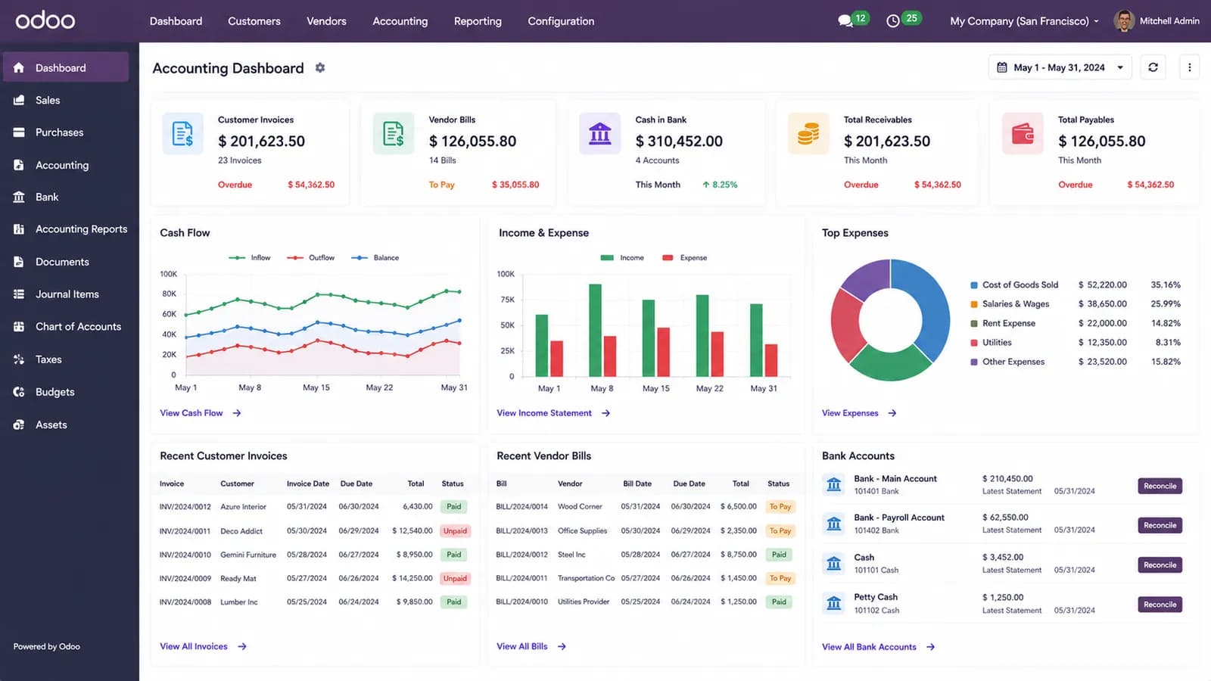Click the Assets sidebar icon

pyautogui.click(x=19, y=424)
